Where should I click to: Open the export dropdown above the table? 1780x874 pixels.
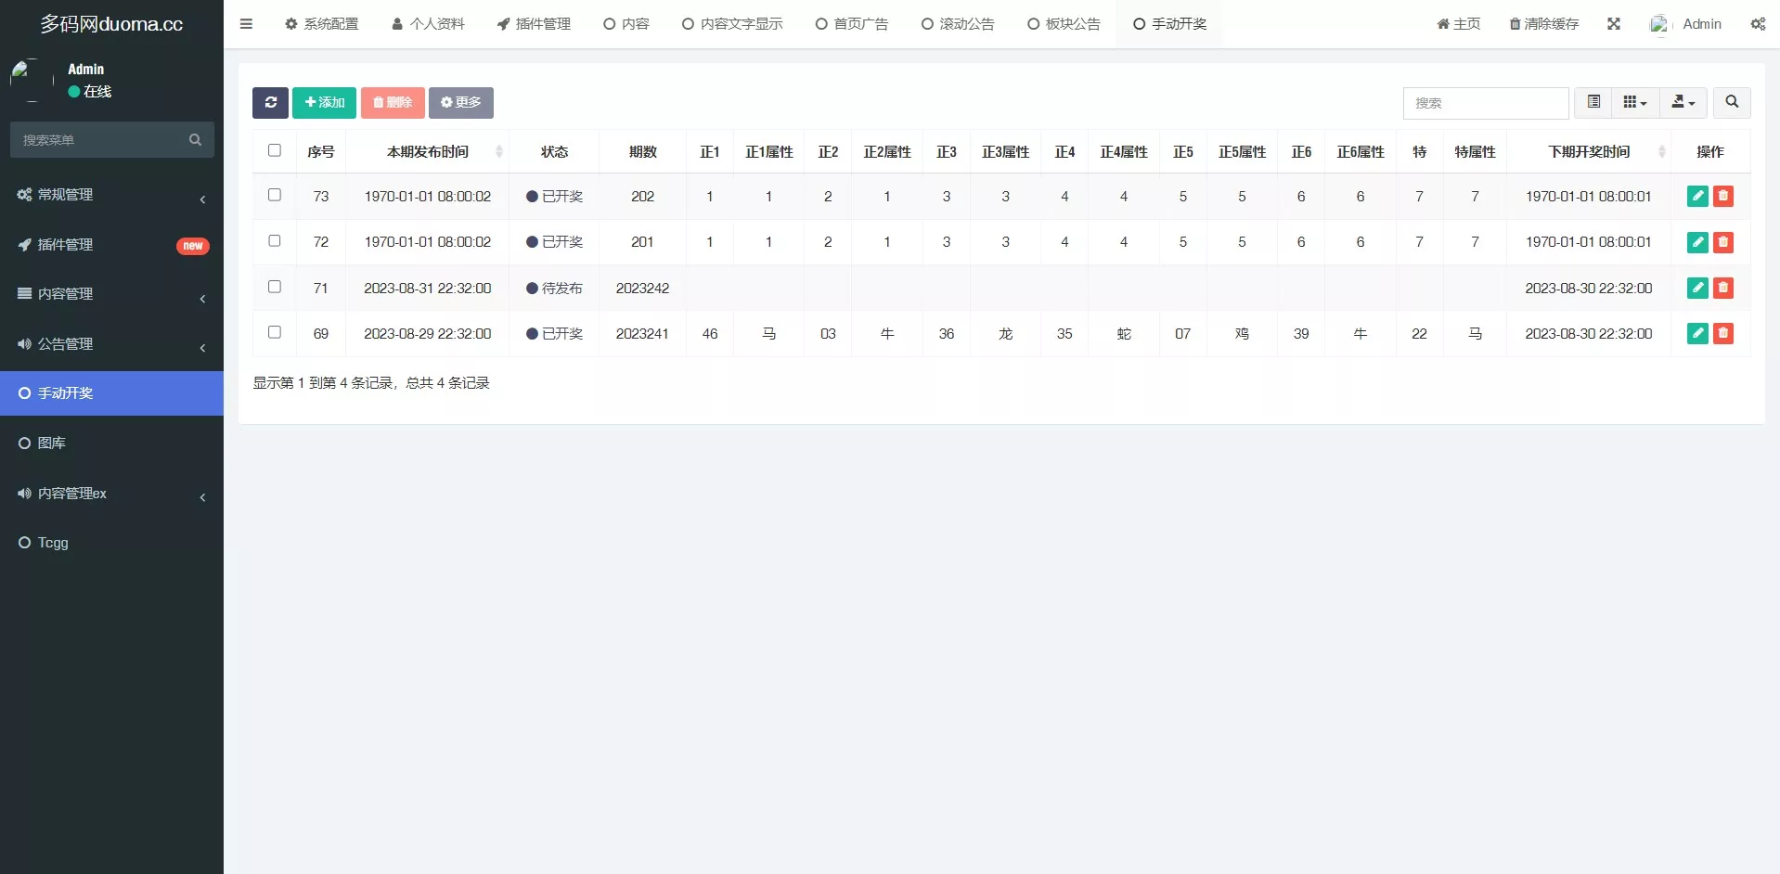pyautogui.click(x=1683, y=103)
